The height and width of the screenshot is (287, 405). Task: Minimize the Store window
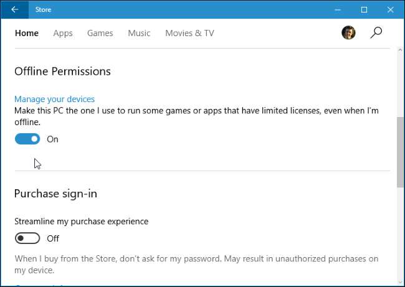(x=336, y=9)
